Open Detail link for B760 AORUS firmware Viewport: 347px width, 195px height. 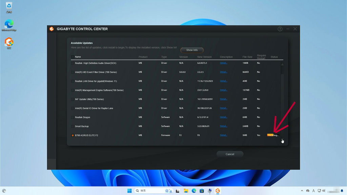(223, 135)
